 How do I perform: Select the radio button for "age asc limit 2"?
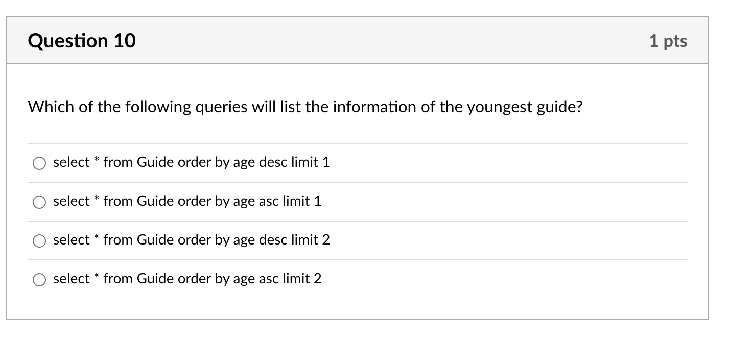(x=39, y=280)
